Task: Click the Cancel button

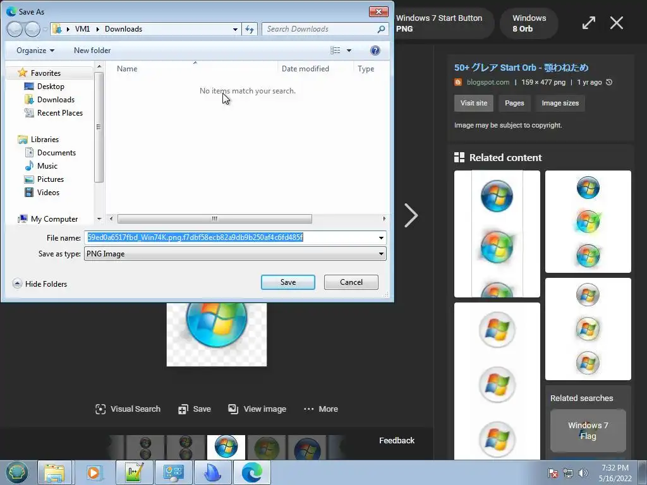Action: click(351, 282)
